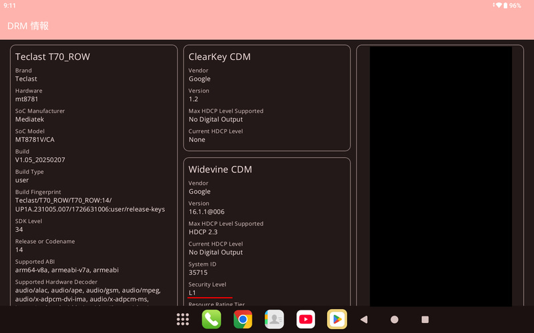Image resolution: width=534 pixels, height=333 pixels.
Task: Tap the Home navigation button
Action: pyautogui.click(x=394, y=320)
